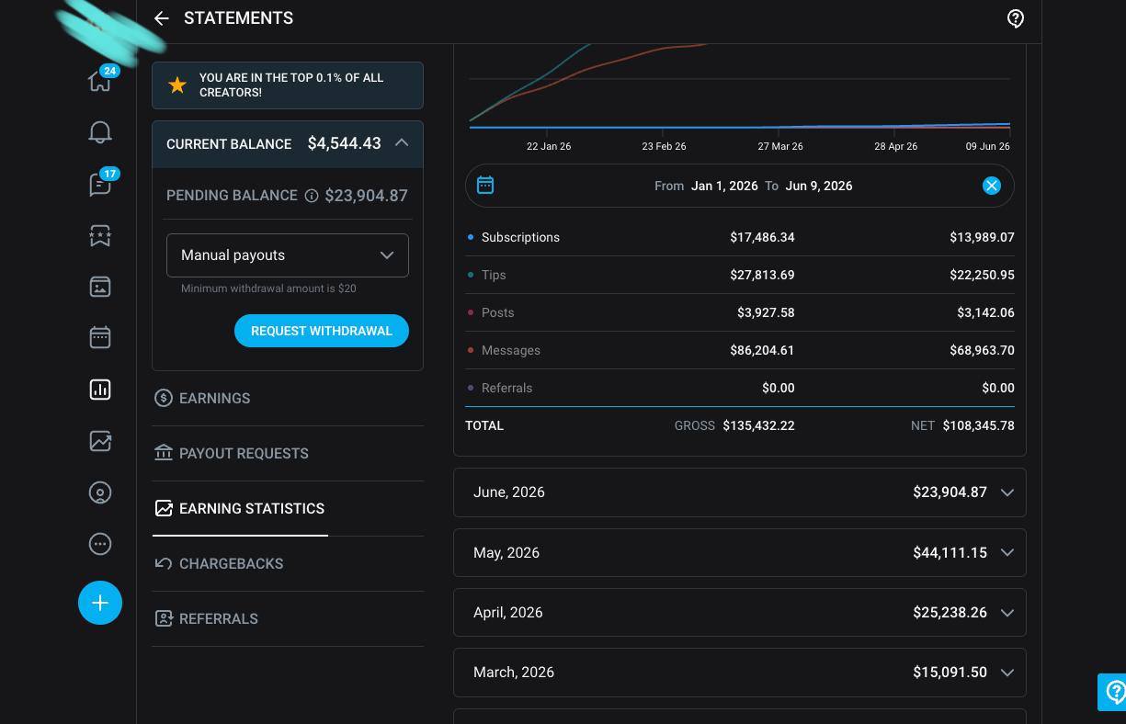The image size is (1126, 724).
Task: Open the date range calendar picker
Action: tap(485, 186)
